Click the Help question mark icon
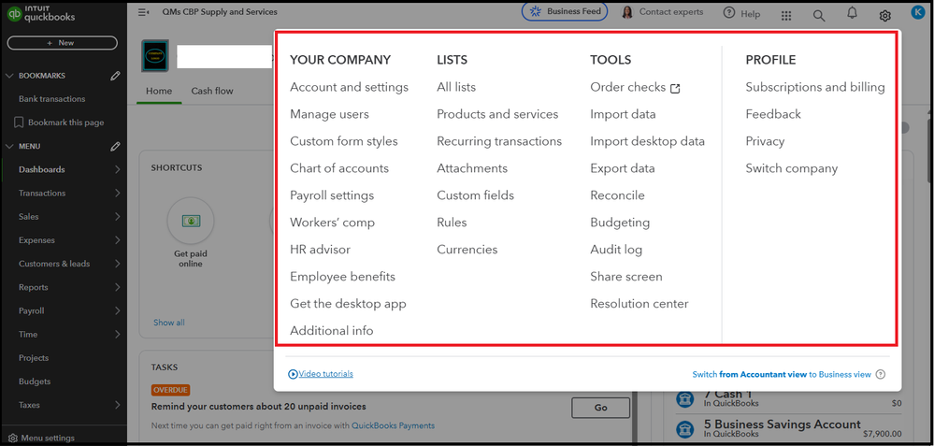 tap(729, 12)
